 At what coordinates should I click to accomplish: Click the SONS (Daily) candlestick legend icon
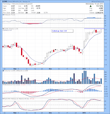[3, 29]
